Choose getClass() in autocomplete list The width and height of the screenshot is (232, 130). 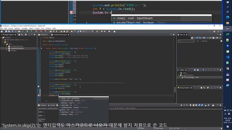click(84, 103)
